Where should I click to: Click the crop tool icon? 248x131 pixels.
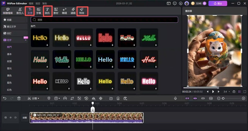[x=72, y=98]
